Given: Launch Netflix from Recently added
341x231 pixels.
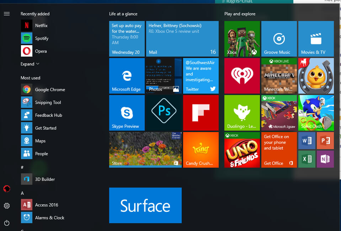Looking at the screenshot, I should coord(34,26).
